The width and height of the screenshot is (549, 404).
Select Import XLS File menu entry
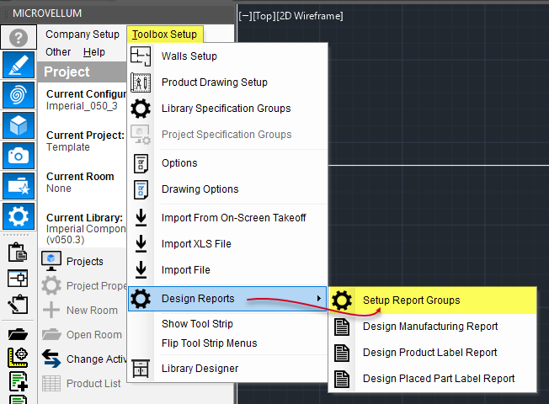pyautogui.click(x=227, y=244)
